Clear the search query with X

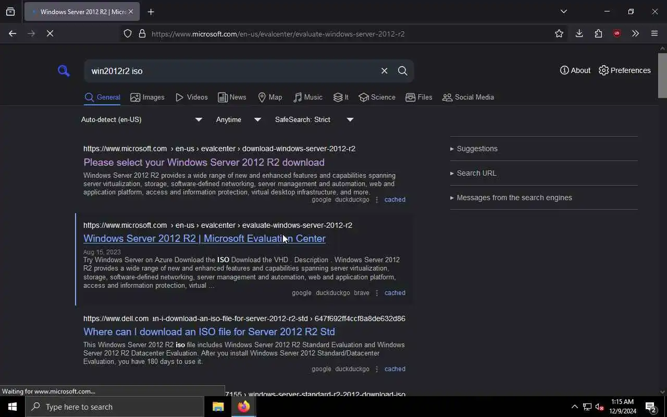coord(384,71)
